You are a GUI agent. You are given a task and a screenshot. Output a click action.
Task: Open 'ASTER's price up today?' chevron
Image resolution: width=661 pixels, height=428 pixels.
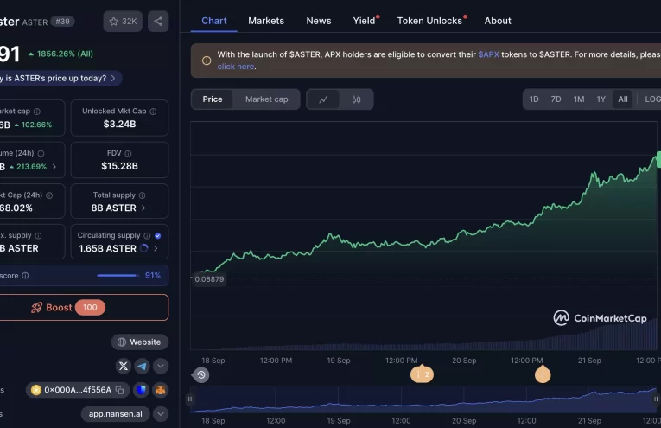[113, 79]
